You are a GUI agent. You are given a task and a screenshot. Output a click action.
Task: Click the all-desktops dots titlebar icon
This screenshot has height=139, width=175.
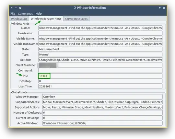point(164,8)
